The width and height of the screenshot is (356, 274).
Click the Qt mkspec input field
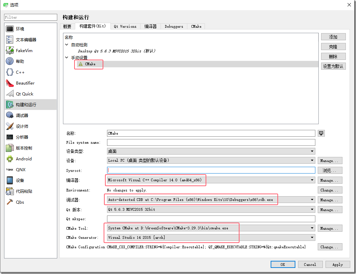211,219
